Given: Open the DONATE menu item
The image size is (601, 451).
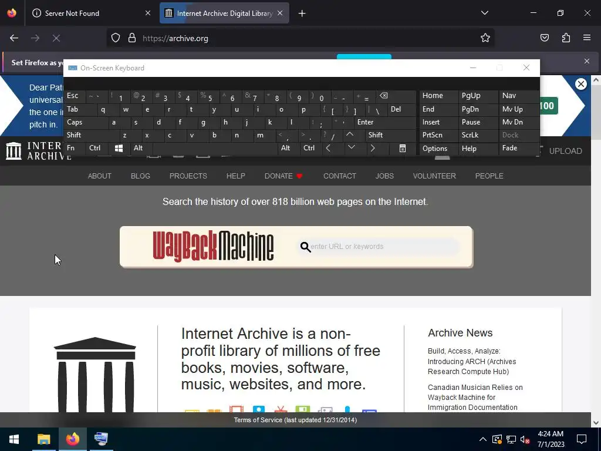Looking at the screenshot, I should 283,176.
